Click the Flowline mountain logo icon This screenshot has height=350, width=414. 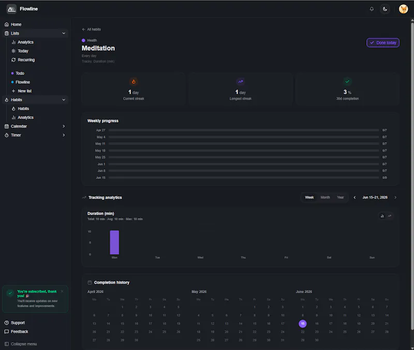coord(11,9)
